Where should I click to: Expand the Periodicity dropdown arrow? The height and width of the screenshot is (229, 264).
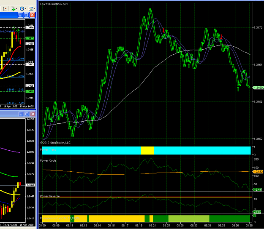point(25,9)
